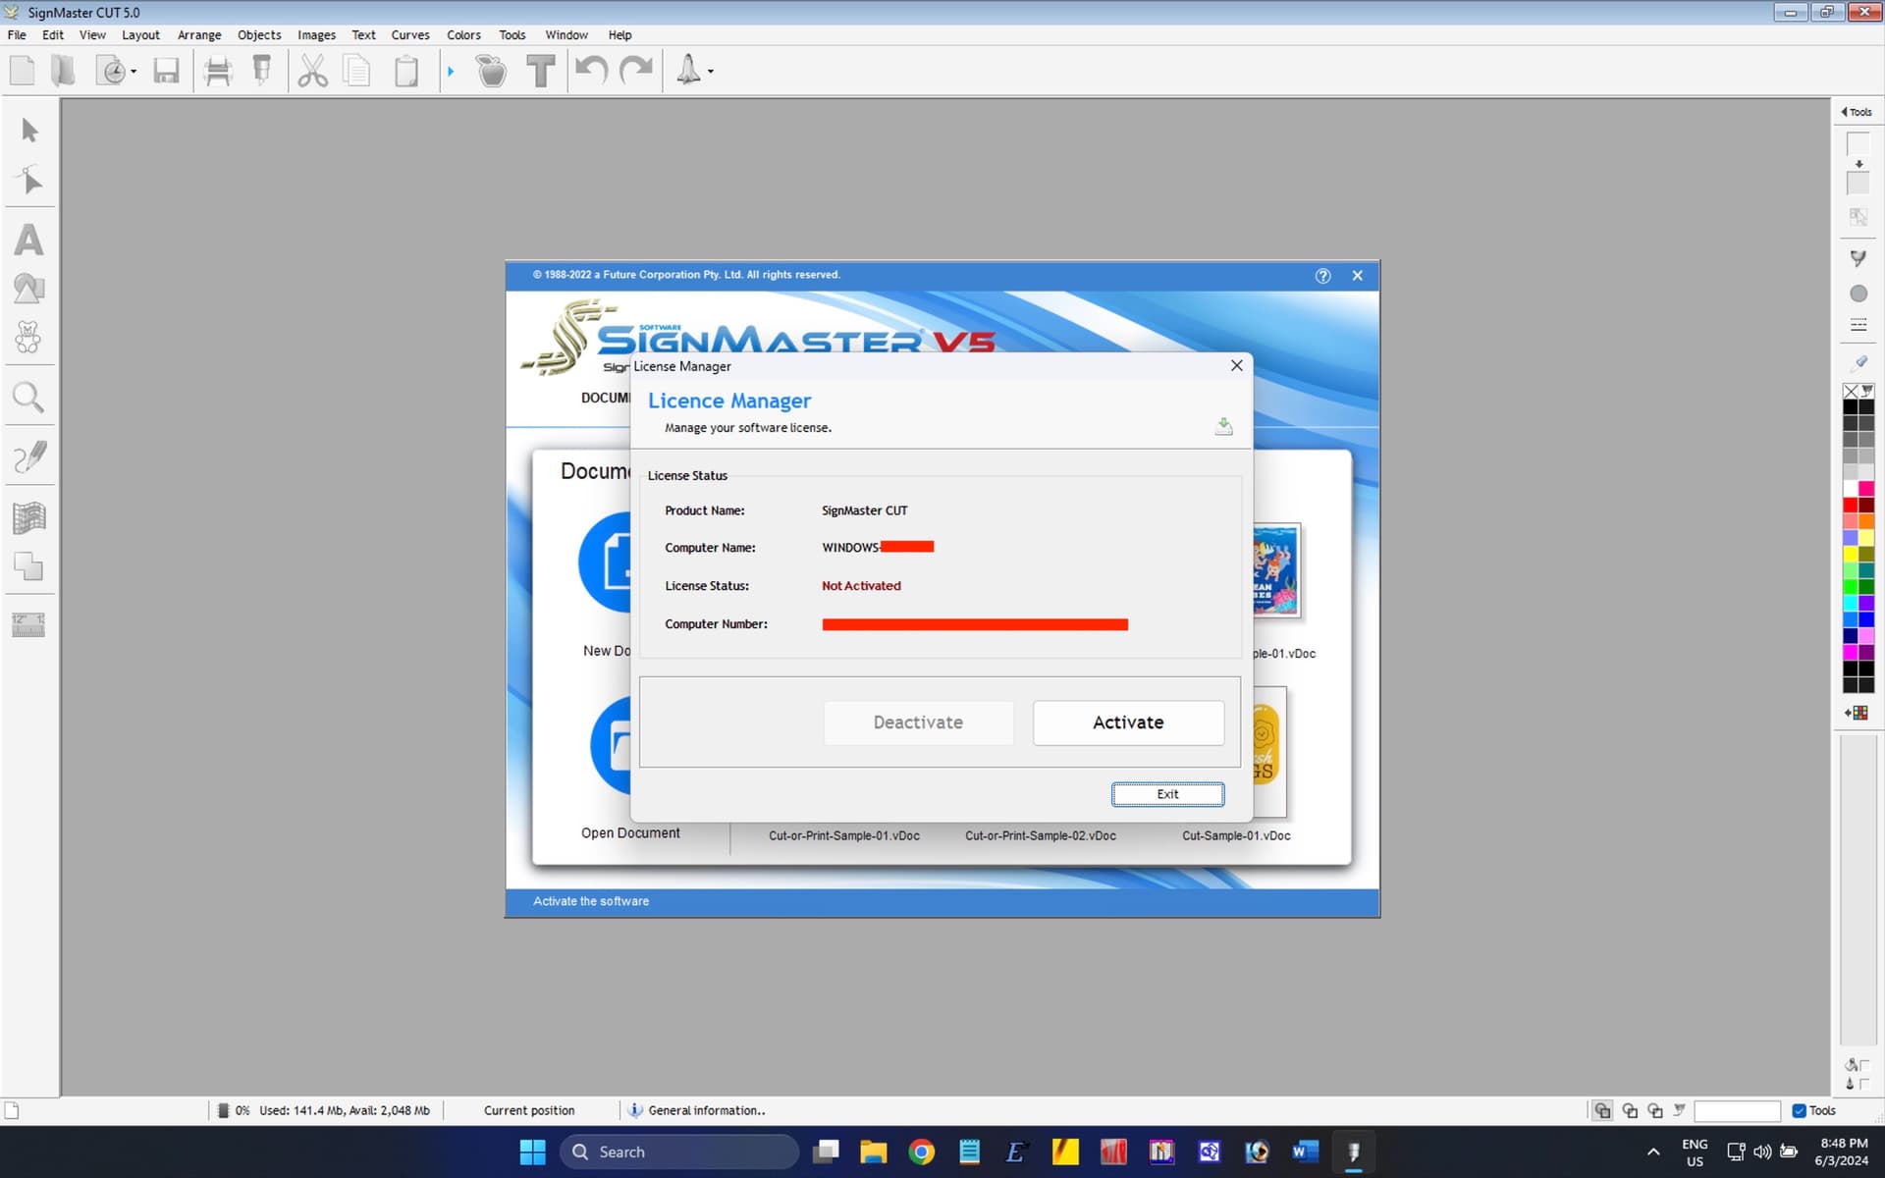The height and width of the screenshot is (1178, 1885).
Task: Pick the bright yellow color swatch
Action: click(x=1850, y=555)
